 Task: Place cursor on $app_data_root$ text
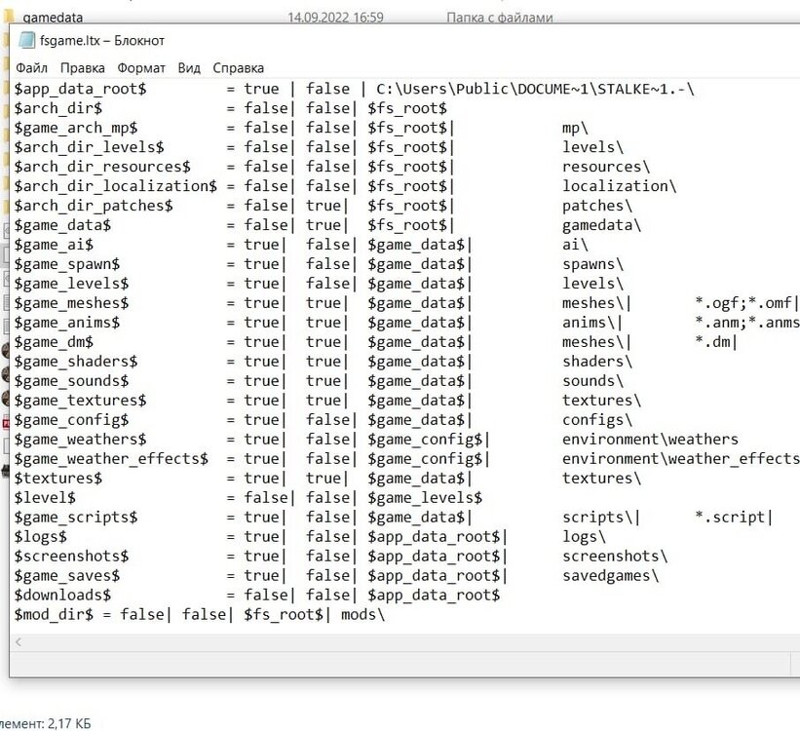click(80, 89)
